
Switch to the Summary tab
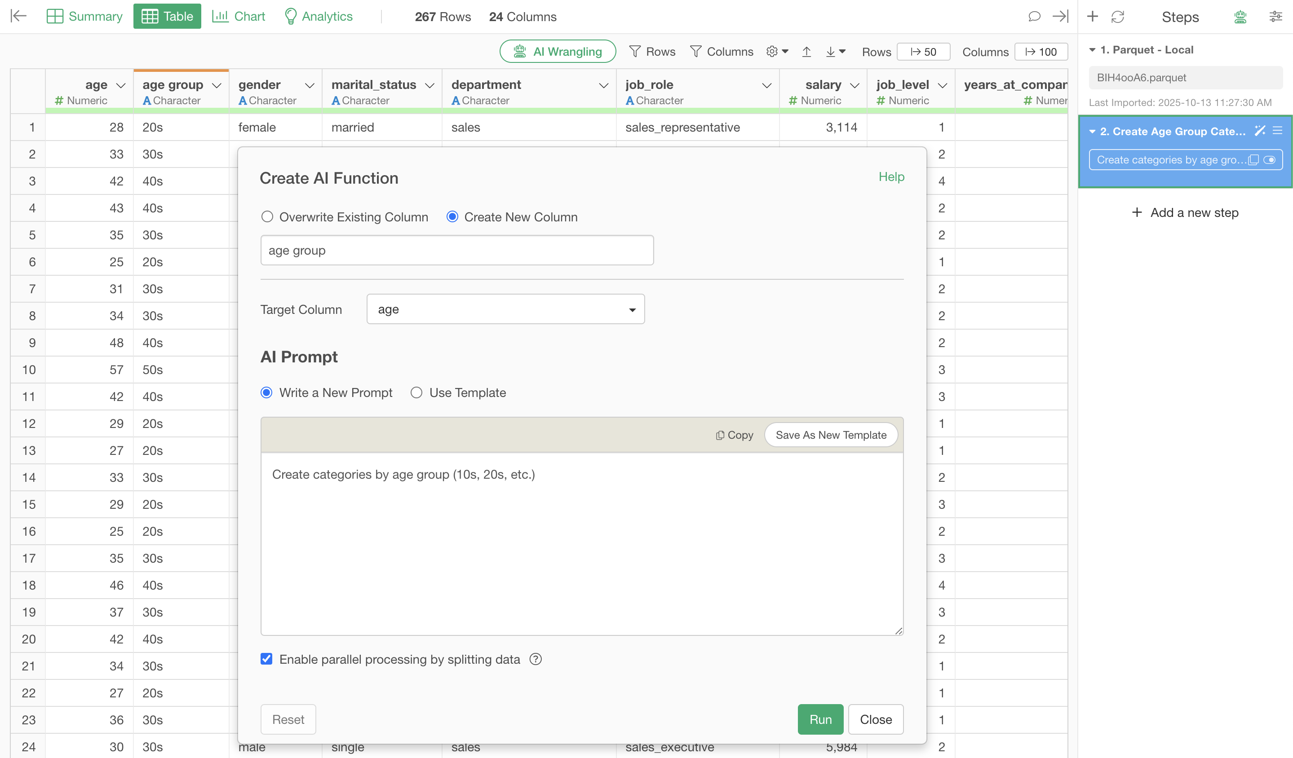click(x=84, y=17)
